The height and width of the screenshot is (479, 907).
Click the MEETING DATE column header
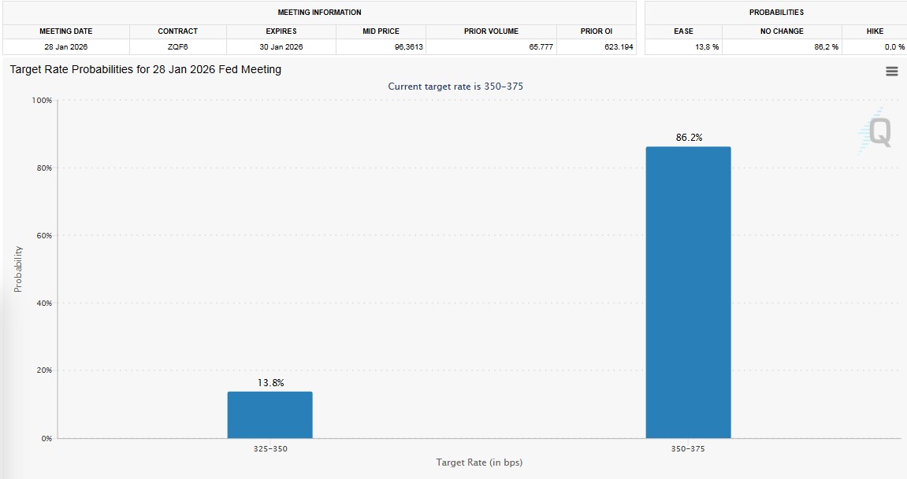[x=65, y=31]
